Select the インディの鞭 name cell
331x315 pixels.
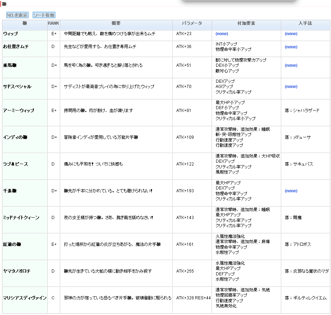15,137
